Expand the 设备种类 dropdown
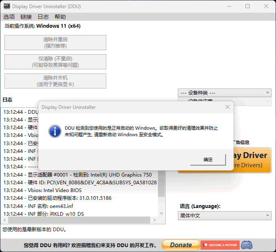 point(225,93)
